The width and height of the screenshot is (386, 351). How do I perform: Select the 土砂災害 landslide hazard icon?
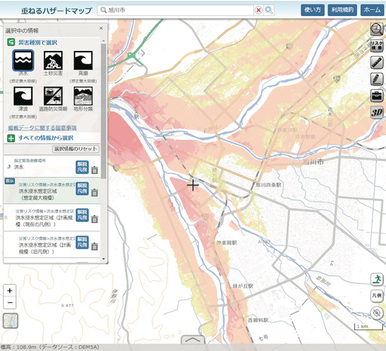pyautogui.click(x=53, y=61)
